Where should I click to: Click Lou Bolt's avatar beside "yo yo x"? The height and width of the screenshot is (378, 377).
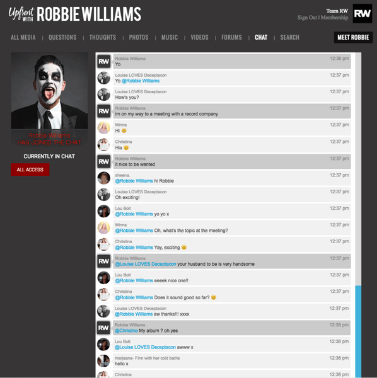tap(104, 211)
